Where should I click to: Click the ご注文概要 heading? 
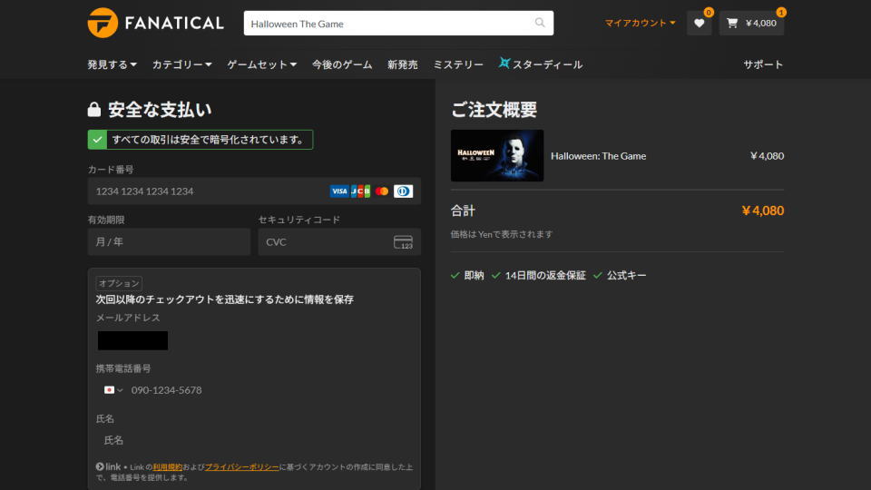pos(494,110)
